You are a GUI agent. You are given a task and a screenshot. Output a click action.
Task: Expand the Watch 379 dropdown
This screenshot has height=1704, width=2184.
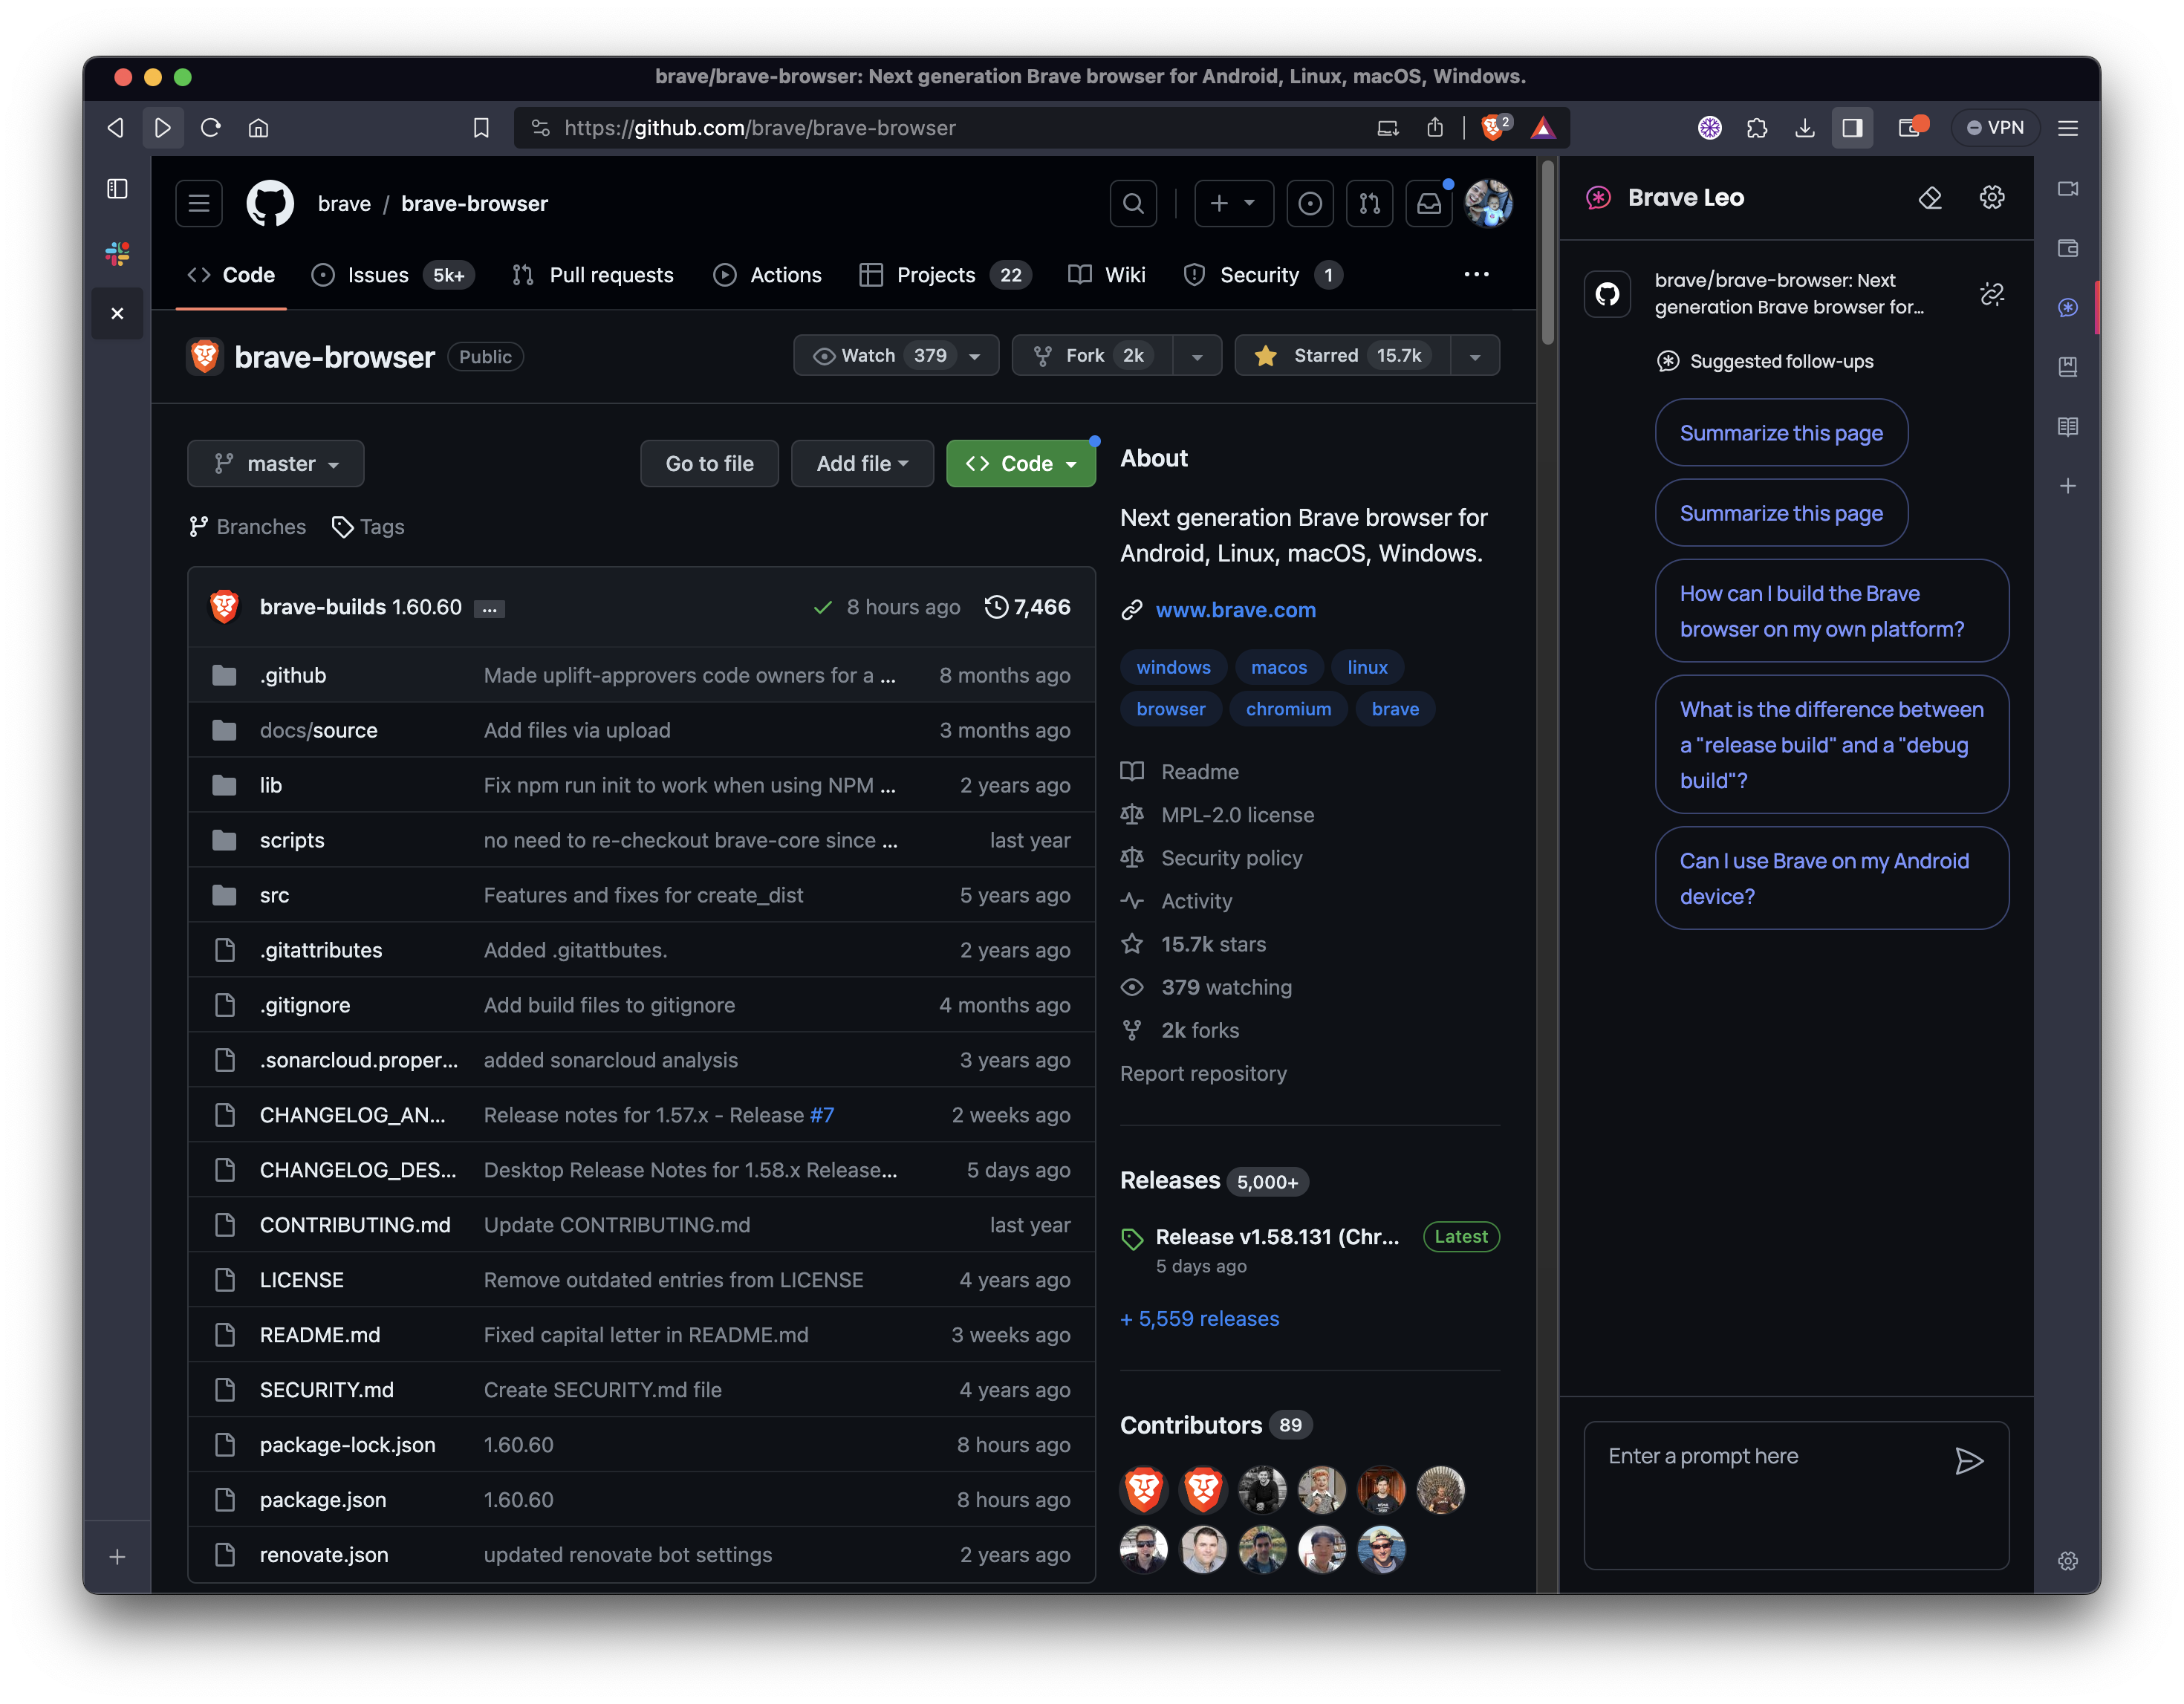pyautogui.click(x=896, y=356)
